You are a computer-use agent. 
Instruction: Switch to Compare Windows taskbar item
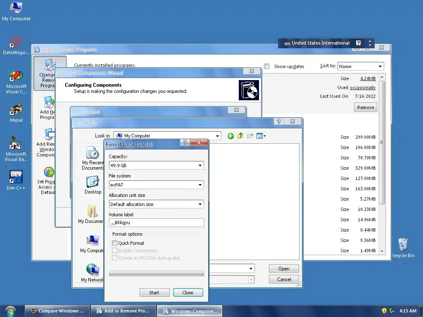pyautogui.click(x=57, y=311)
